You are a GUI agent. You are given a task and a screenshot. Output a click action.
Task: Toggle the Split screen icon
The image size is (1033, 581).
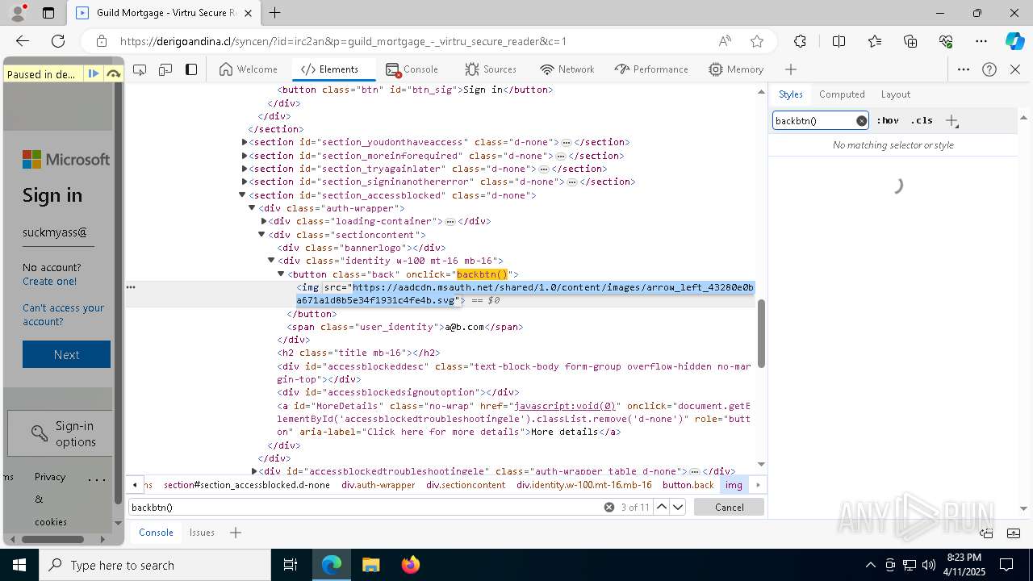839,41
